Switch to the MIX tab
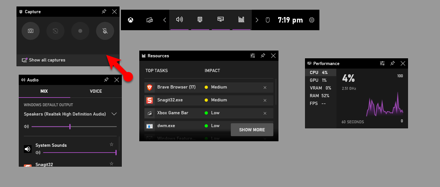440x187 pixels. coord(44,91)
